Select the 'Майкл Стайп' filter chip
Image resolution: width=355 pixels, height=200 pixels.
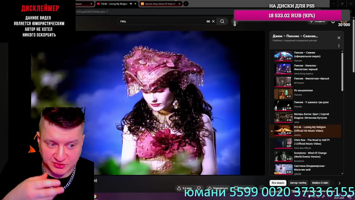tap(320, 183)
